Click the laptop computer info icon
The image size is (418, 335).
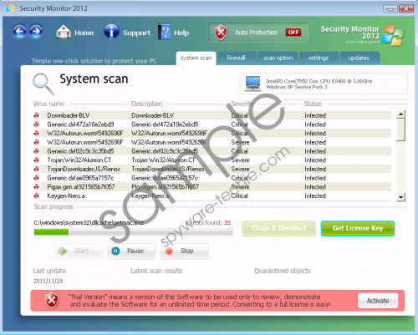coord(252,84)
